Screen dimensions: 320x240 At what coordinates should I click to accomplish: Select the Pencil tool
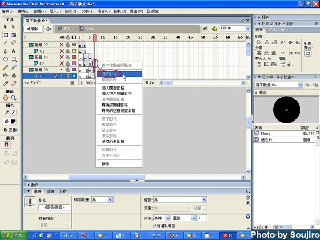[5, 67]
